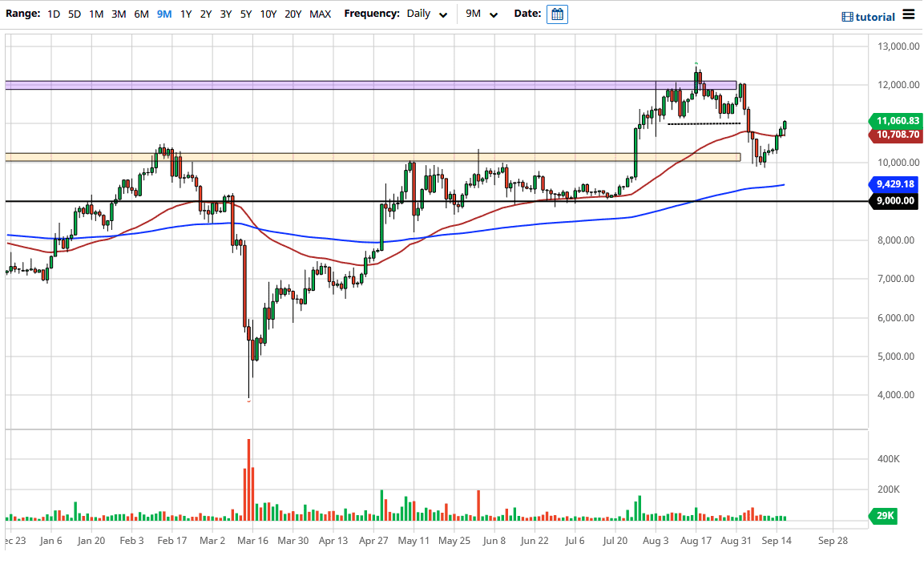Image resolution: width=924 pixels, height=564 pixels.
Task: Select the 1D range button
Action: 54,14
